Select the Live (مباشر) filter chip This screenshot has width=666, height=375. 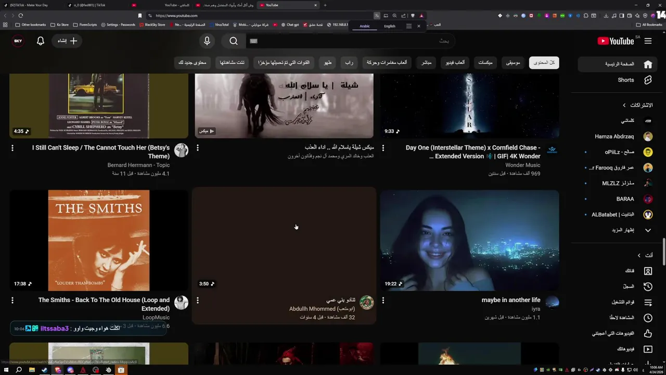tap(426, 63)
